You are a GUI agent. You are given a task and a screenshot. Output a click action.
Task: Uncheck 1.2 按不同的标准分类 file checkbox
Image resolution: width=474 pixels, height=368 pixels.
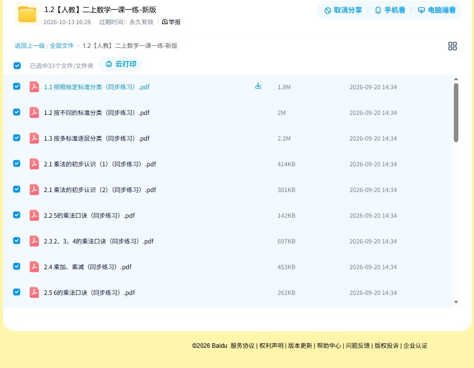[x=17, y=112]
